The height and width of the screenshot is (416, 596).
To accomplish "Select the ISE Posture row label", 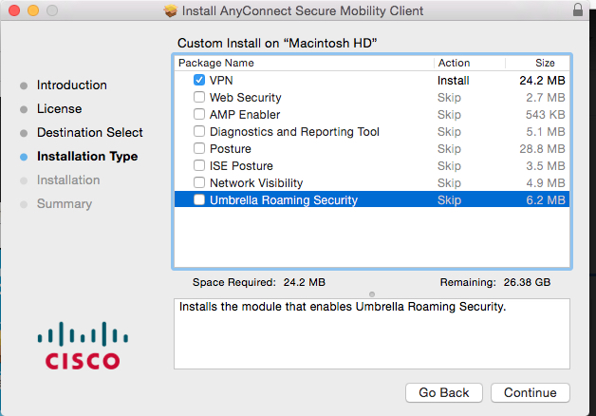I will (241, 166).
